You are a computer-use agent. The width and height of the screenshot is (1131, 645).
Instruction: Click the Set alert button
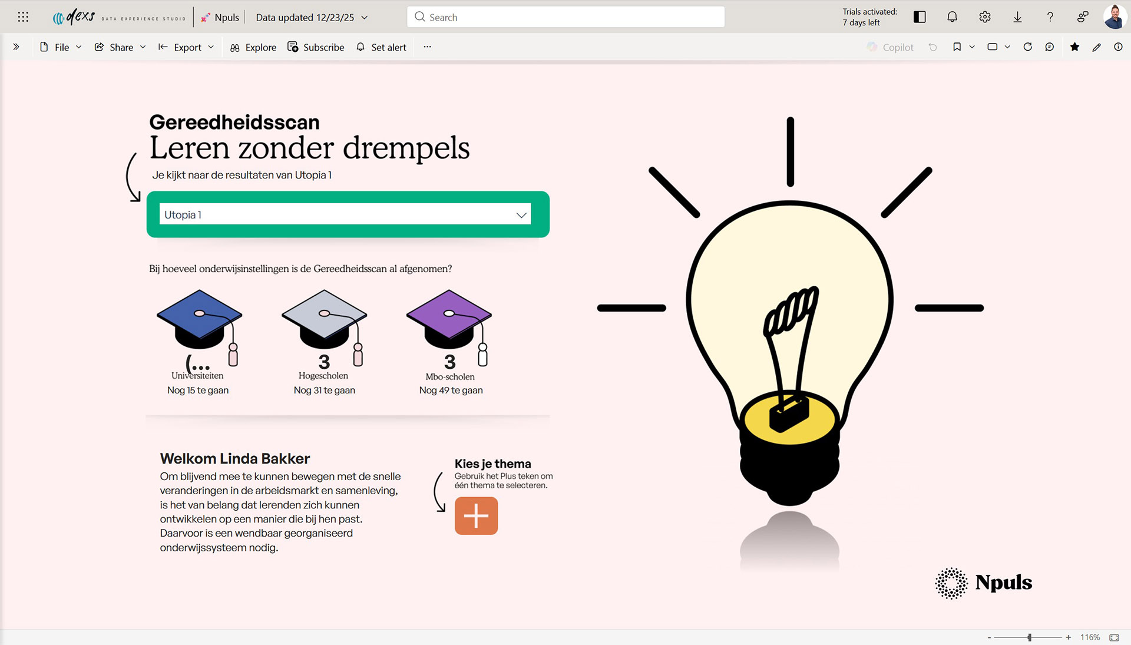point(382,47)
